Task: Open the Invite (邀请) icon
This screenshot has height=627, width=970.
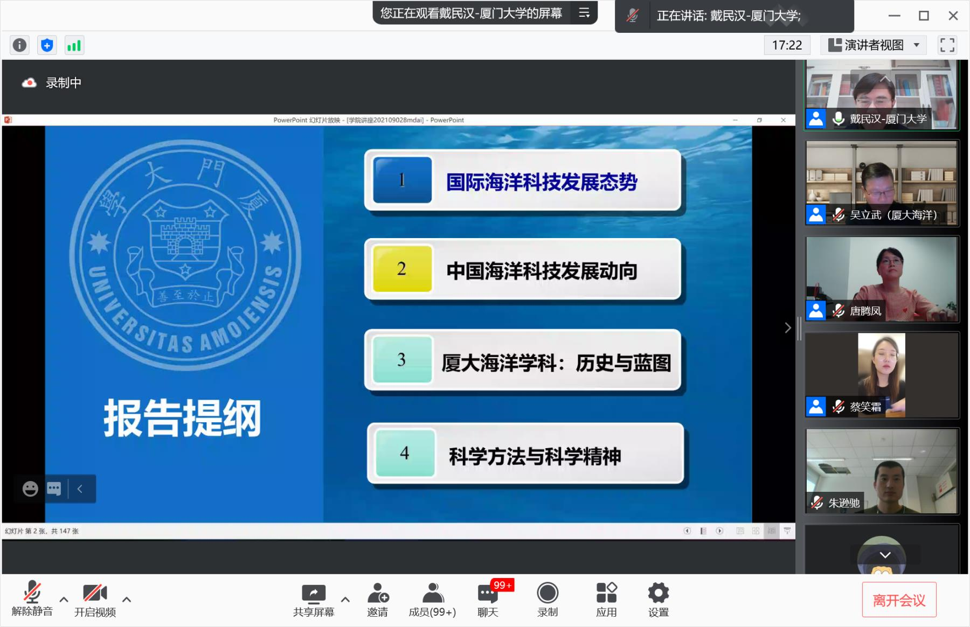Action: (377, 599)
